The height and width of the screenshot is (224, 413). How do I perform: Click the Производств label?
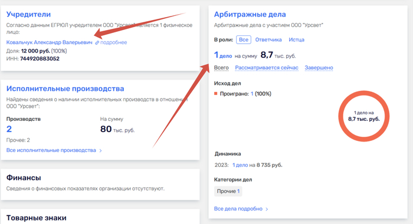24,119
